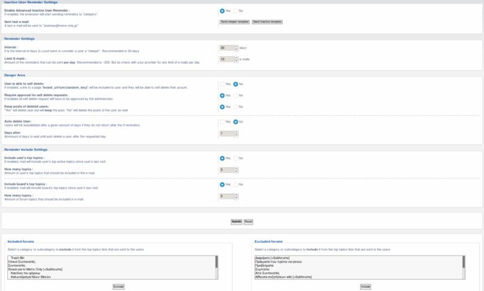Screen dimensions: 484x291
Task: Click the Include button under Excluded forums
Action: 366,287
